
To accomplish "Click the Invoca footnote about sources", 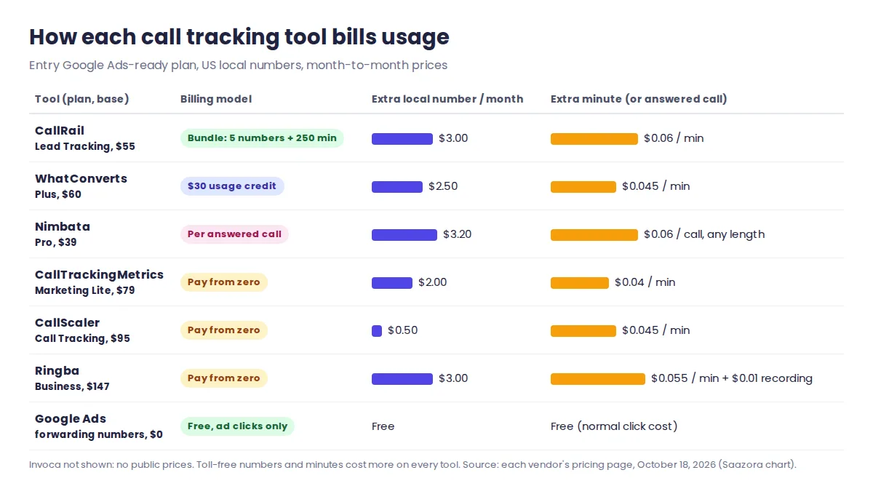I will 412,464.
